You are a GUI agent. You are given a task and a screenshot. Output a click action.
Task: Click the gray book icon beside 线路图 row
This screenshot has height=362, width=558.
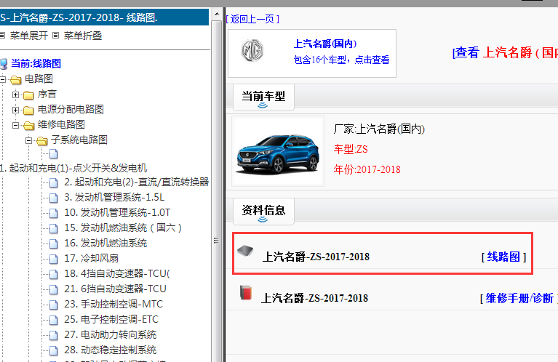tap(245, 251)
